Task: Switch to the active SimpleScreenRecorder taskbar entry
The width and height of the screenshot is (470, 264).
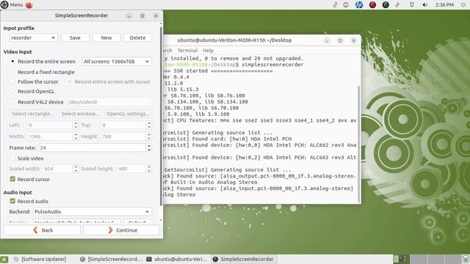Action: pyautogui.click(x=243, y=259)
